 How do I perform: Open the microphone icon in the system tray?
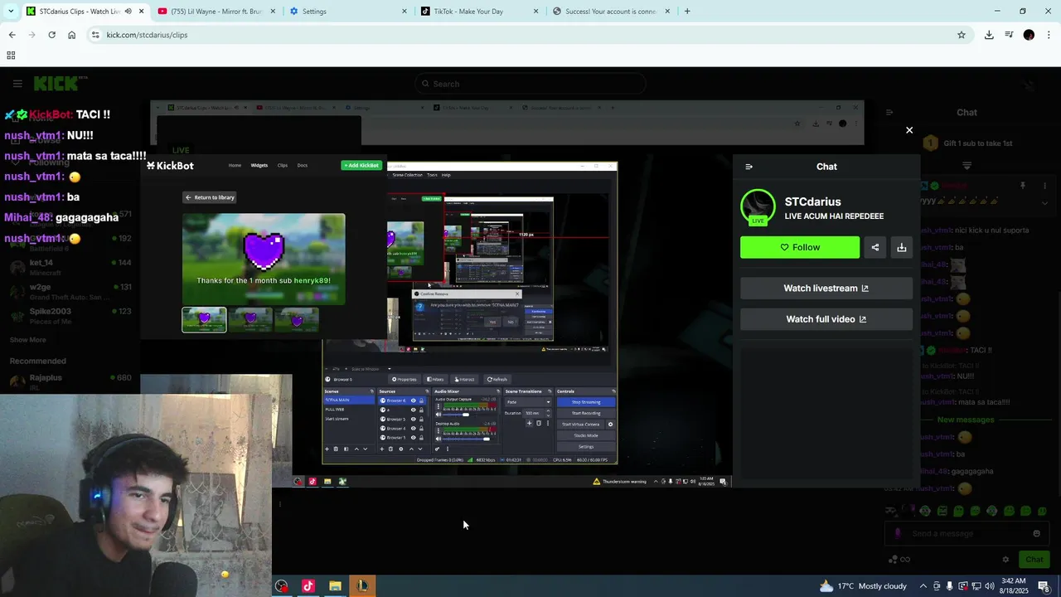tap(950, 586)
